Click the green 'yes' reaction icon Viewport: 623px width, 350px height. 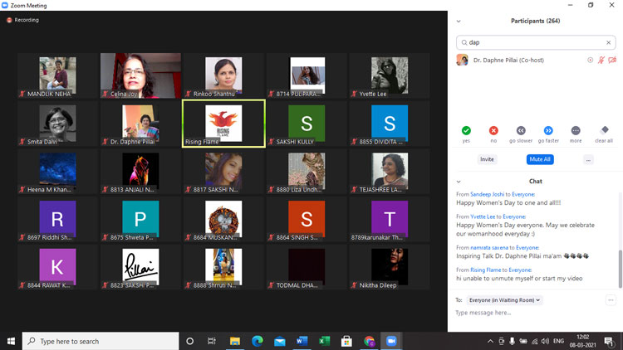(x=466, y=130)
